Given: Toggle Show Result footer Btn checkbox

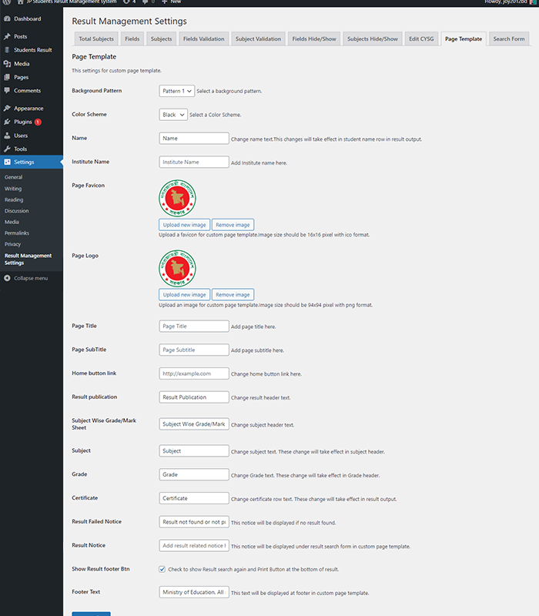Looking at the screenshot, I should (162, 569).
